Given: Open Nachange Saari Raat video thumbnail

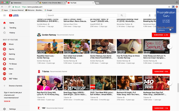Looking at the screenshot, I should 156,83.
